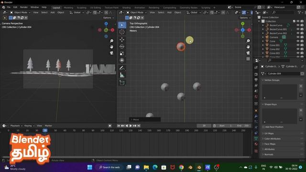Open the outliner filter funnel icon
The width and height of the screenshot is (306, 172).
[x=300, y=12]
